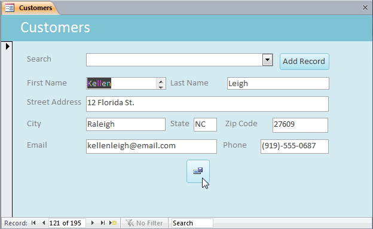Click the Search label above First Name
The width and height of the screenshot is (373, 229).
[x=39, y=59]
